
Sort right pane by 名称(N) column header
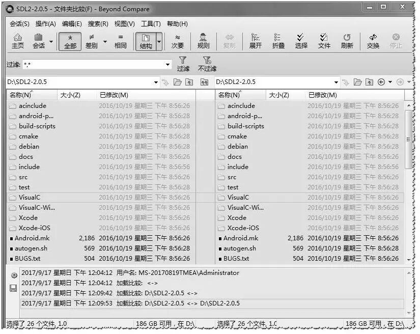pos(240,95)
